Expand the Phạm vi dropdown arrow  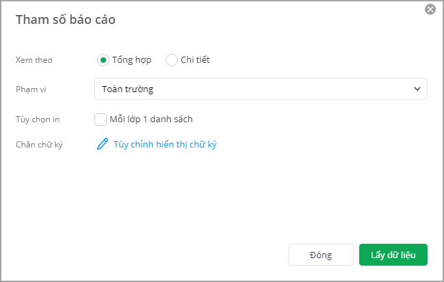[x=417, y=89]
